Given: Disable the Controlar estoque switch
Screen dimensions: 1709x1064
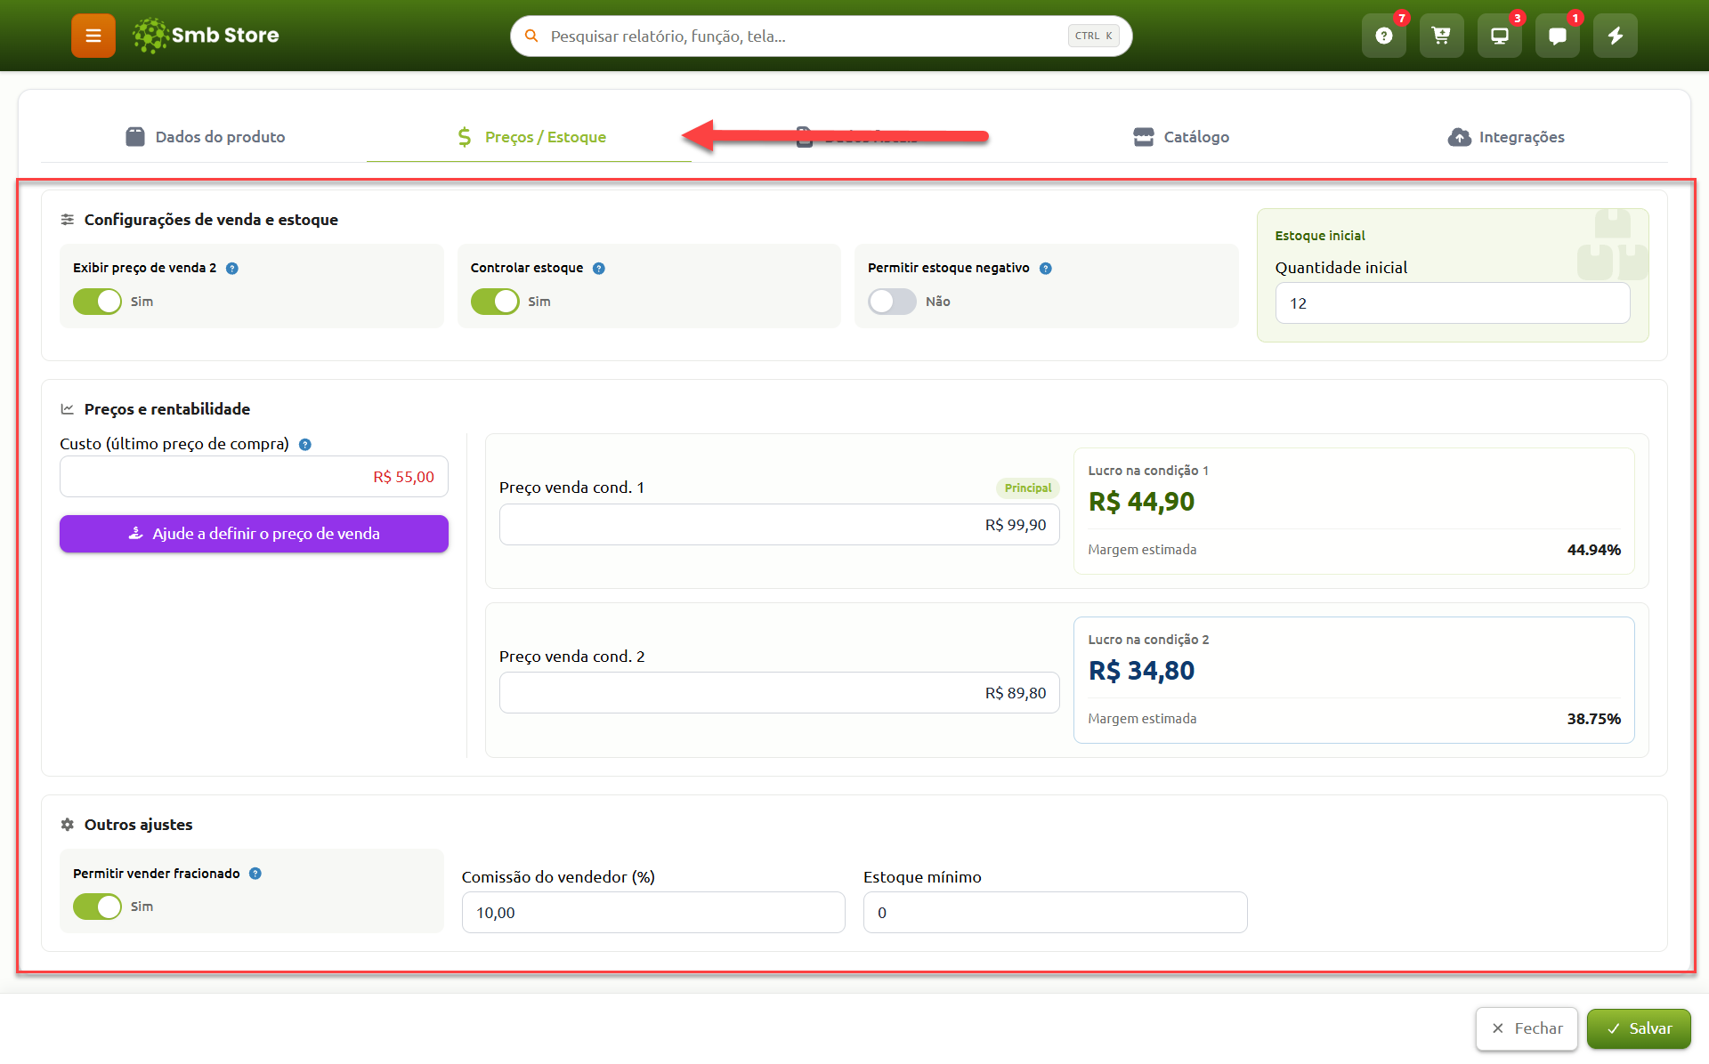Looking at the screenshot, I should [495, 302].
